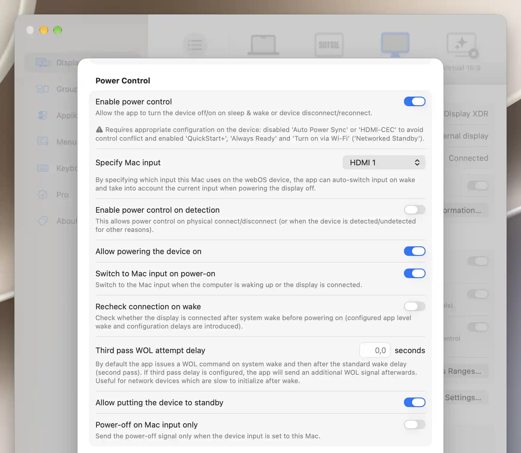This screenshot has width=521, height=453.
Task: Disable Allow powering the device on
Action: pos(414,251)
